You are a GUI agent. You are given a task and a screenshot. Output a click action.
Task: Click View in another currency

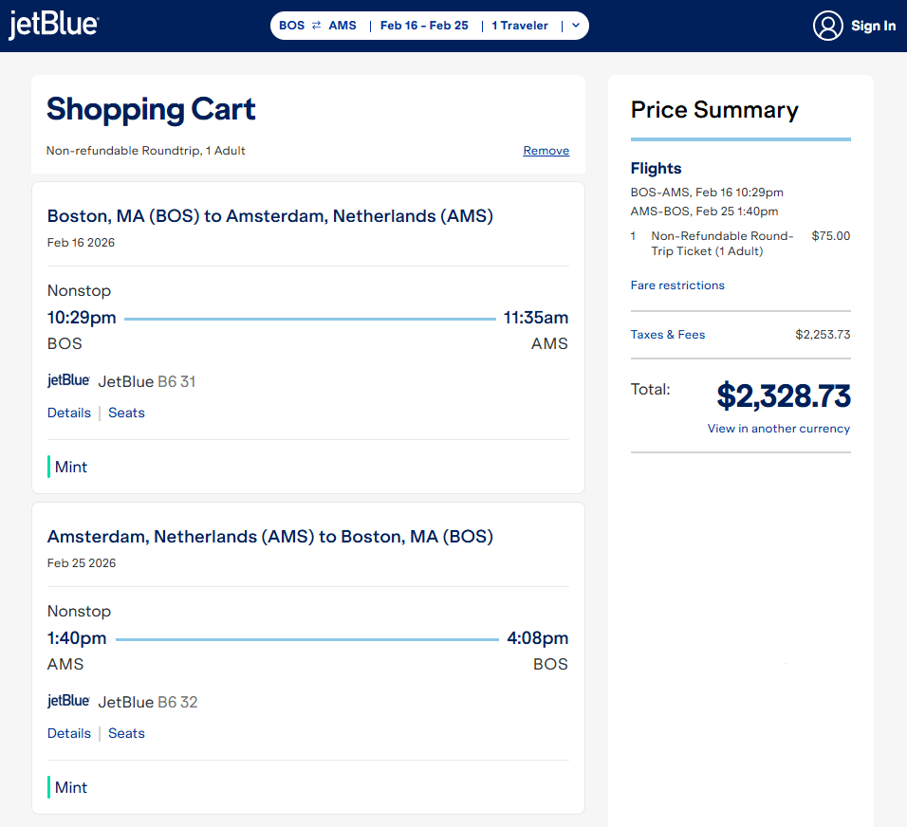click(x=779, y=429)
